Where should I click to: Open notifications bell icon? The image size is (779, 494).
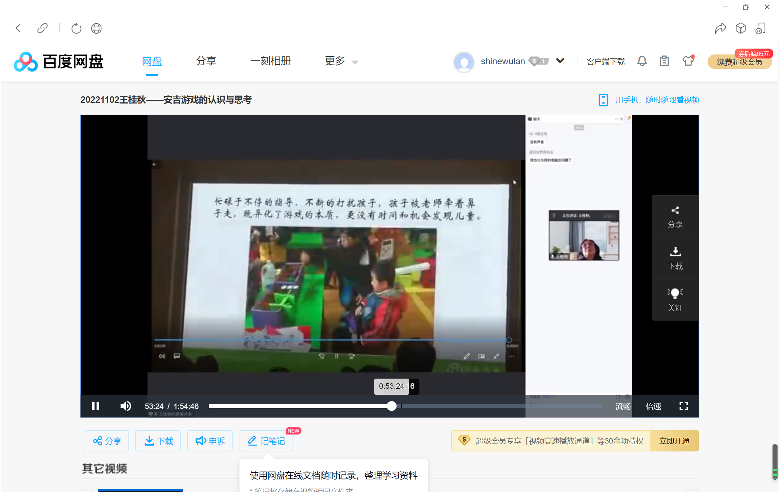coord(642,61)
